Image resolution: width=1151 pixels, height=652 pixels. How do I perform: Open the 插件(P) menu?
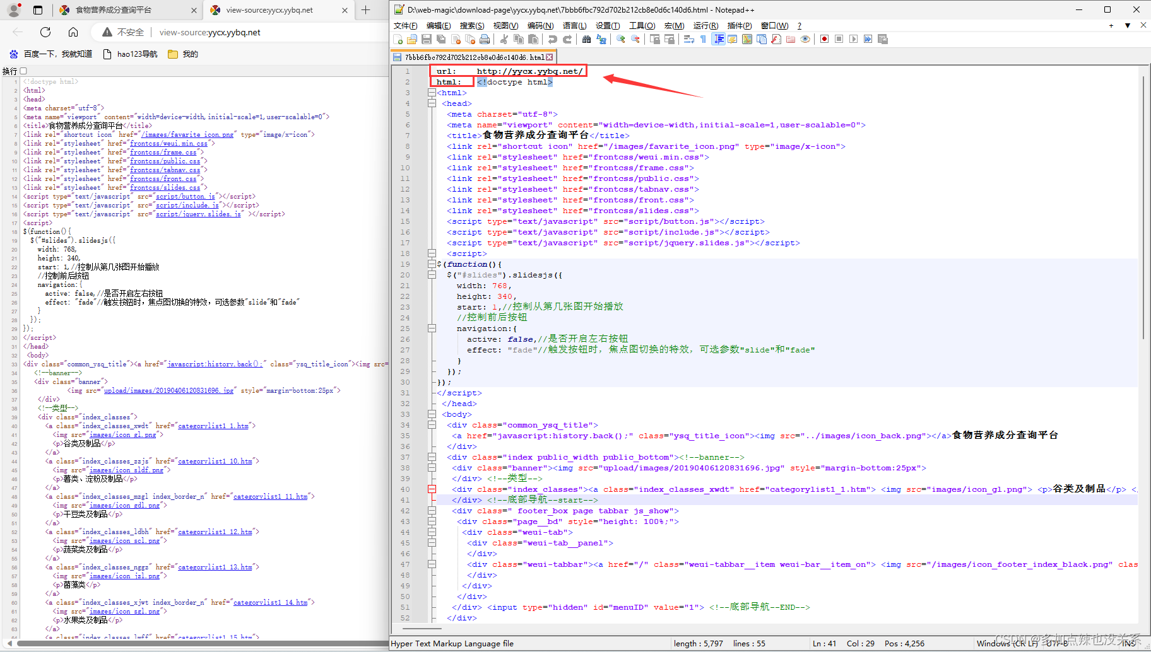tap(740, 26)
